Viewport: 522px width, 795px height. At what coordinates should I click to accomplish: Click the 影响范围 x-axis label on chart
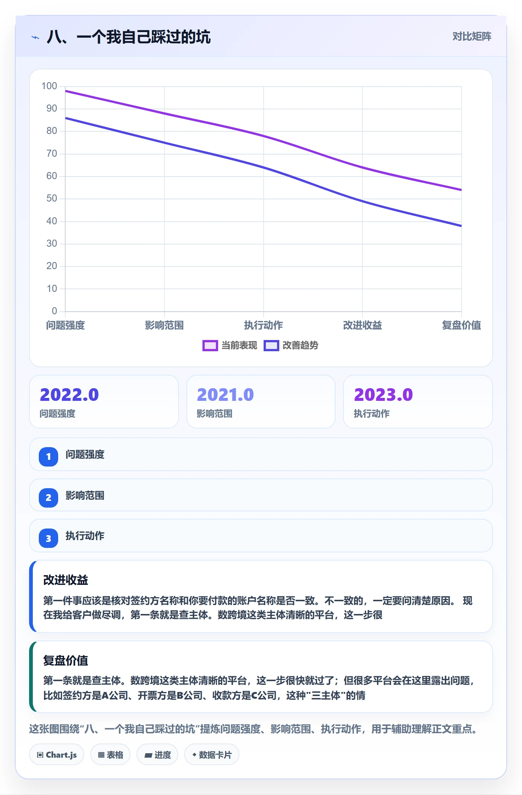(x=164, y=325)
